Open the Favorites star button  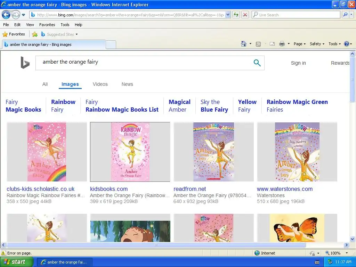[x=14, y=34]
